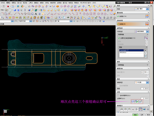The image size is (154, 116).
Task: Click the dialog scrollbar up arrow
Action: point(151,6)
